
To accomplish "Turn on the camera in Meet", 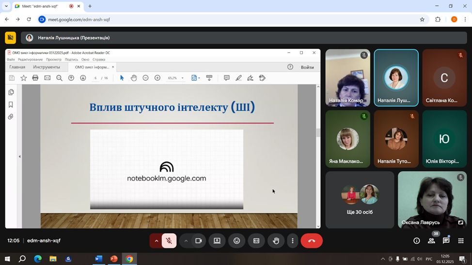I will pos(198,241).
